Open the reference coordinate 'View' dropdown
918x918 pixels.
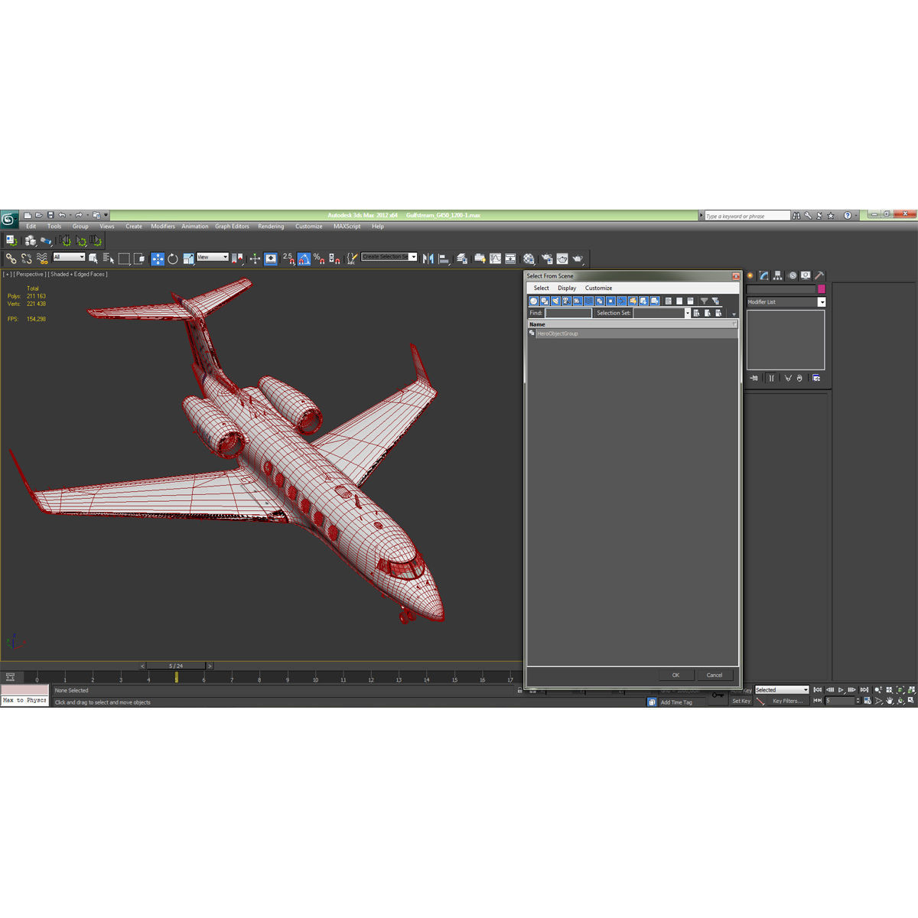click(x=213, y=257)
